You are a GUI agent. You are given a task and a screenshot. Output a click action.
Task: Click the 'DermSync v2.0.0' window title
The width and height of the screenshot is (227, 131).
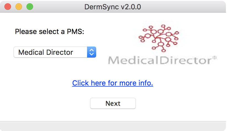pyautogui.click(x=113, y=7)
